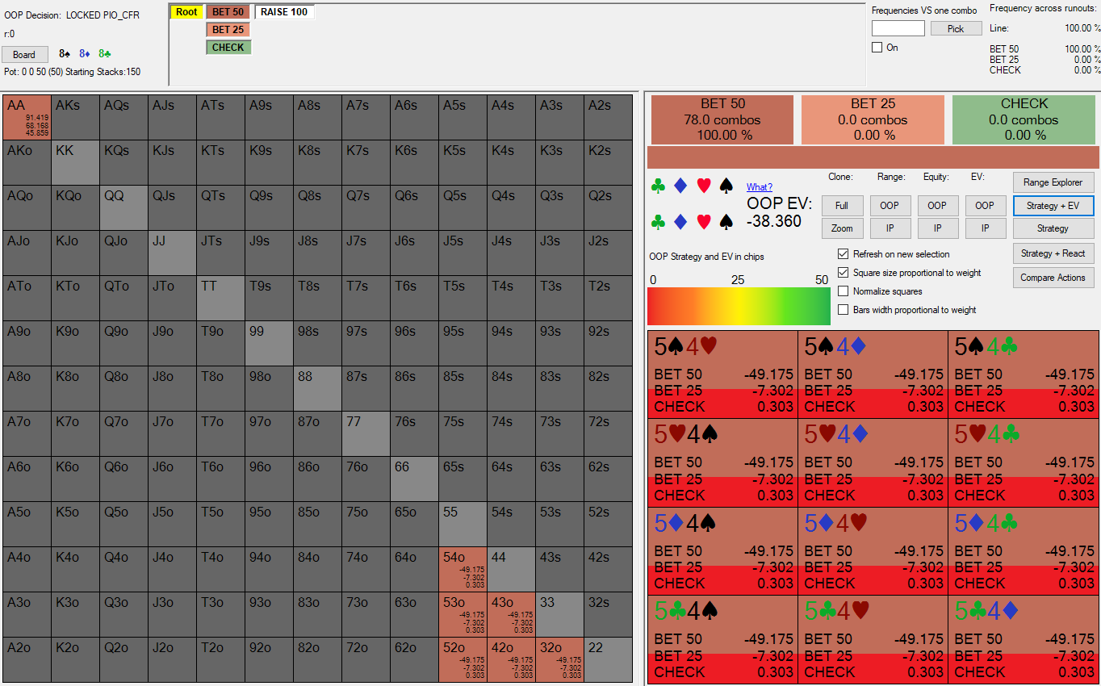Select the BET 50 action summary box
The height and width of the screenshot is (686, 1101).
722,119
